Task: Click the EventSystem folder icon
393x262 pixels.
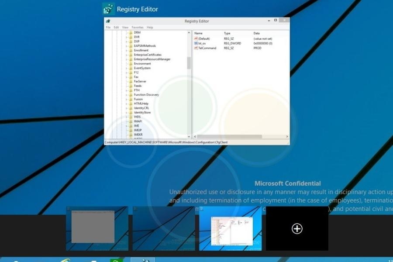Action: (130, 68)
